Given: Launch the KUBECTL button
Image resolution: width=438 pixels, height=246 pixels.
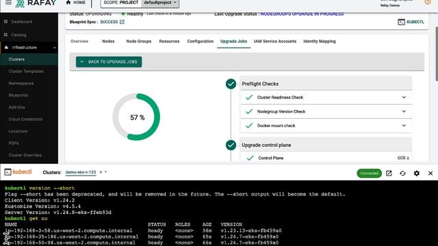Looking at the screenshot, I should pyautogui.click(x=411, y=22).
